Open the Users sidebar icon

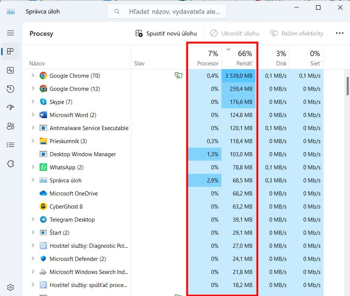[10, 126]
